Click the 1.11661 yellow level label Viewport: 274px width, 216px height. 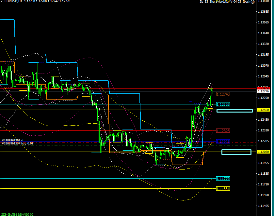point(223,189)
